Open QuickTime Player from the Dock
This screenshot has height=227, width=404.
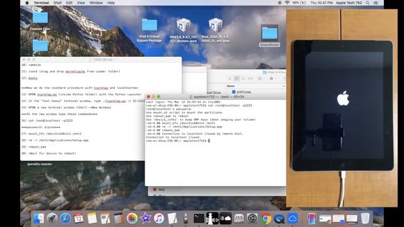(279, 219)
